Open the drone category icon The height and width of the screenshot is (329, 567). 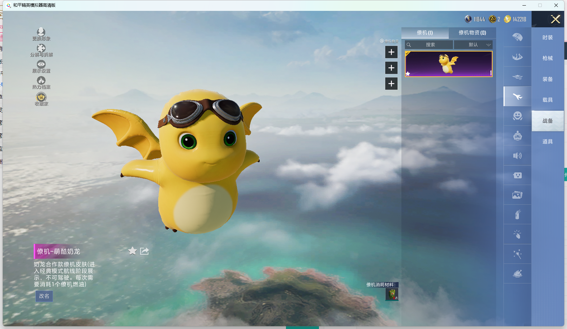(517, 77)
